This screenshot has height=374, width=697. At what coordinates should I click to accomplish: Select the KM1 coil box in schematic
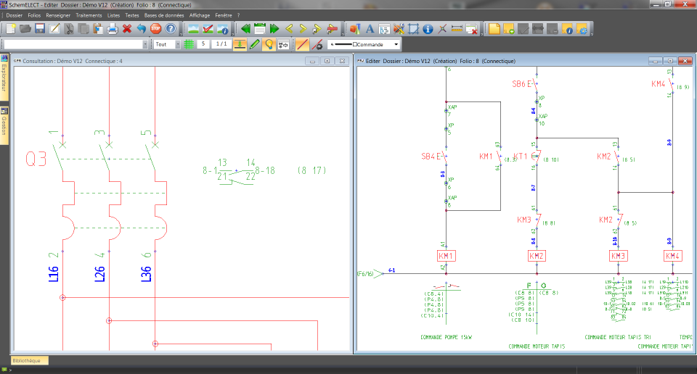click(x=446, y=256)
